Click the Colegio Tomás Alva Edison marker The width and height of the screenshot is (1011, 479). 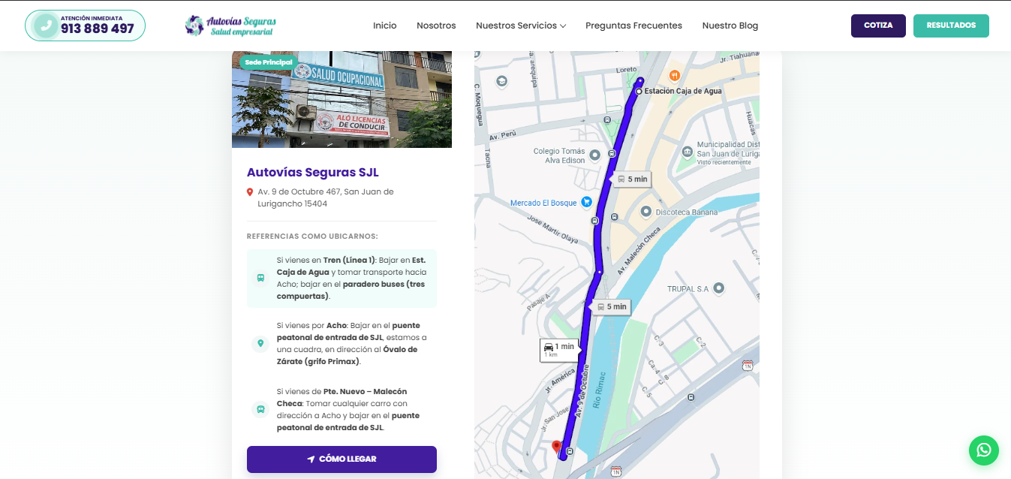(x=595, y=155)
